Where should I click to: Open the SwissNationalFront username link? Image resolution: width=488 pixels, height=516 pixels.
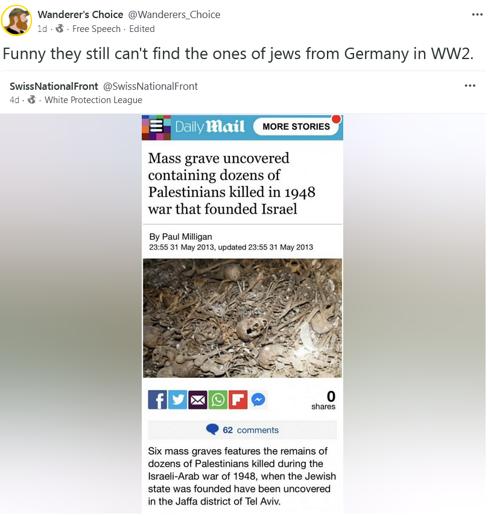tap(54, 86)
